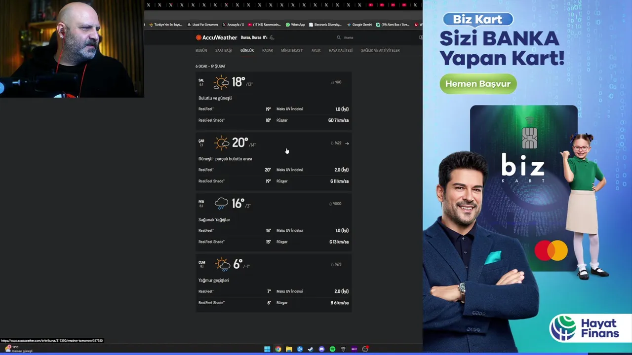
Task: Open the SAĞLIK VE AKTİVİTELER tab
Action: tap(380, 50)
